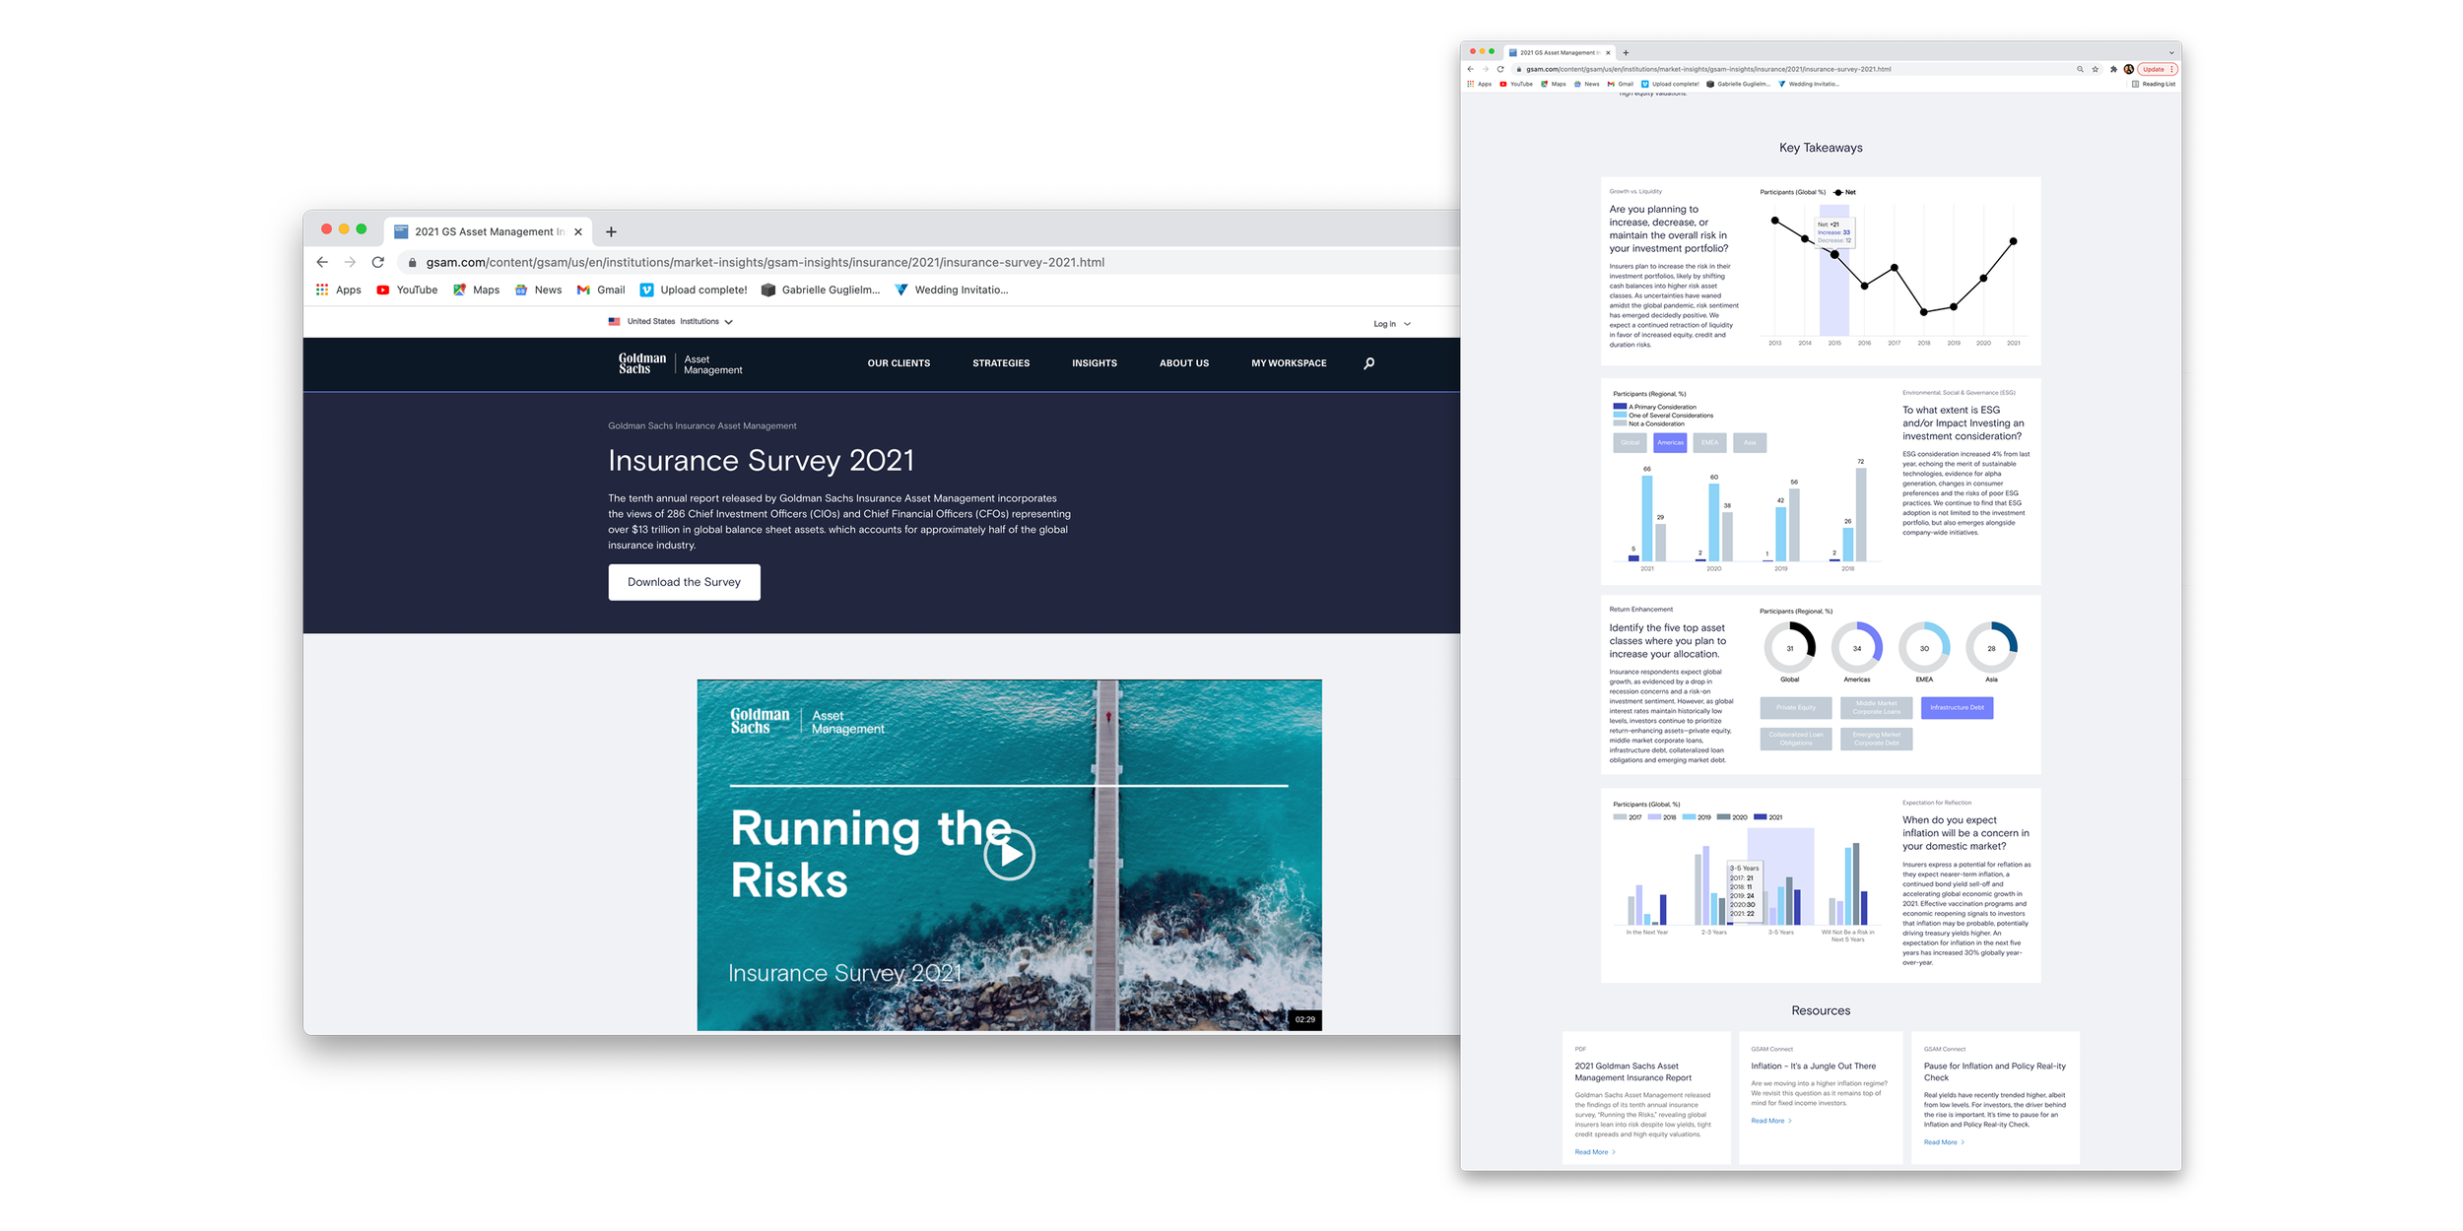Open Apps bookmark in the left window
2463x1231 pixels.
pyautogui.click(x=338, y=290)
